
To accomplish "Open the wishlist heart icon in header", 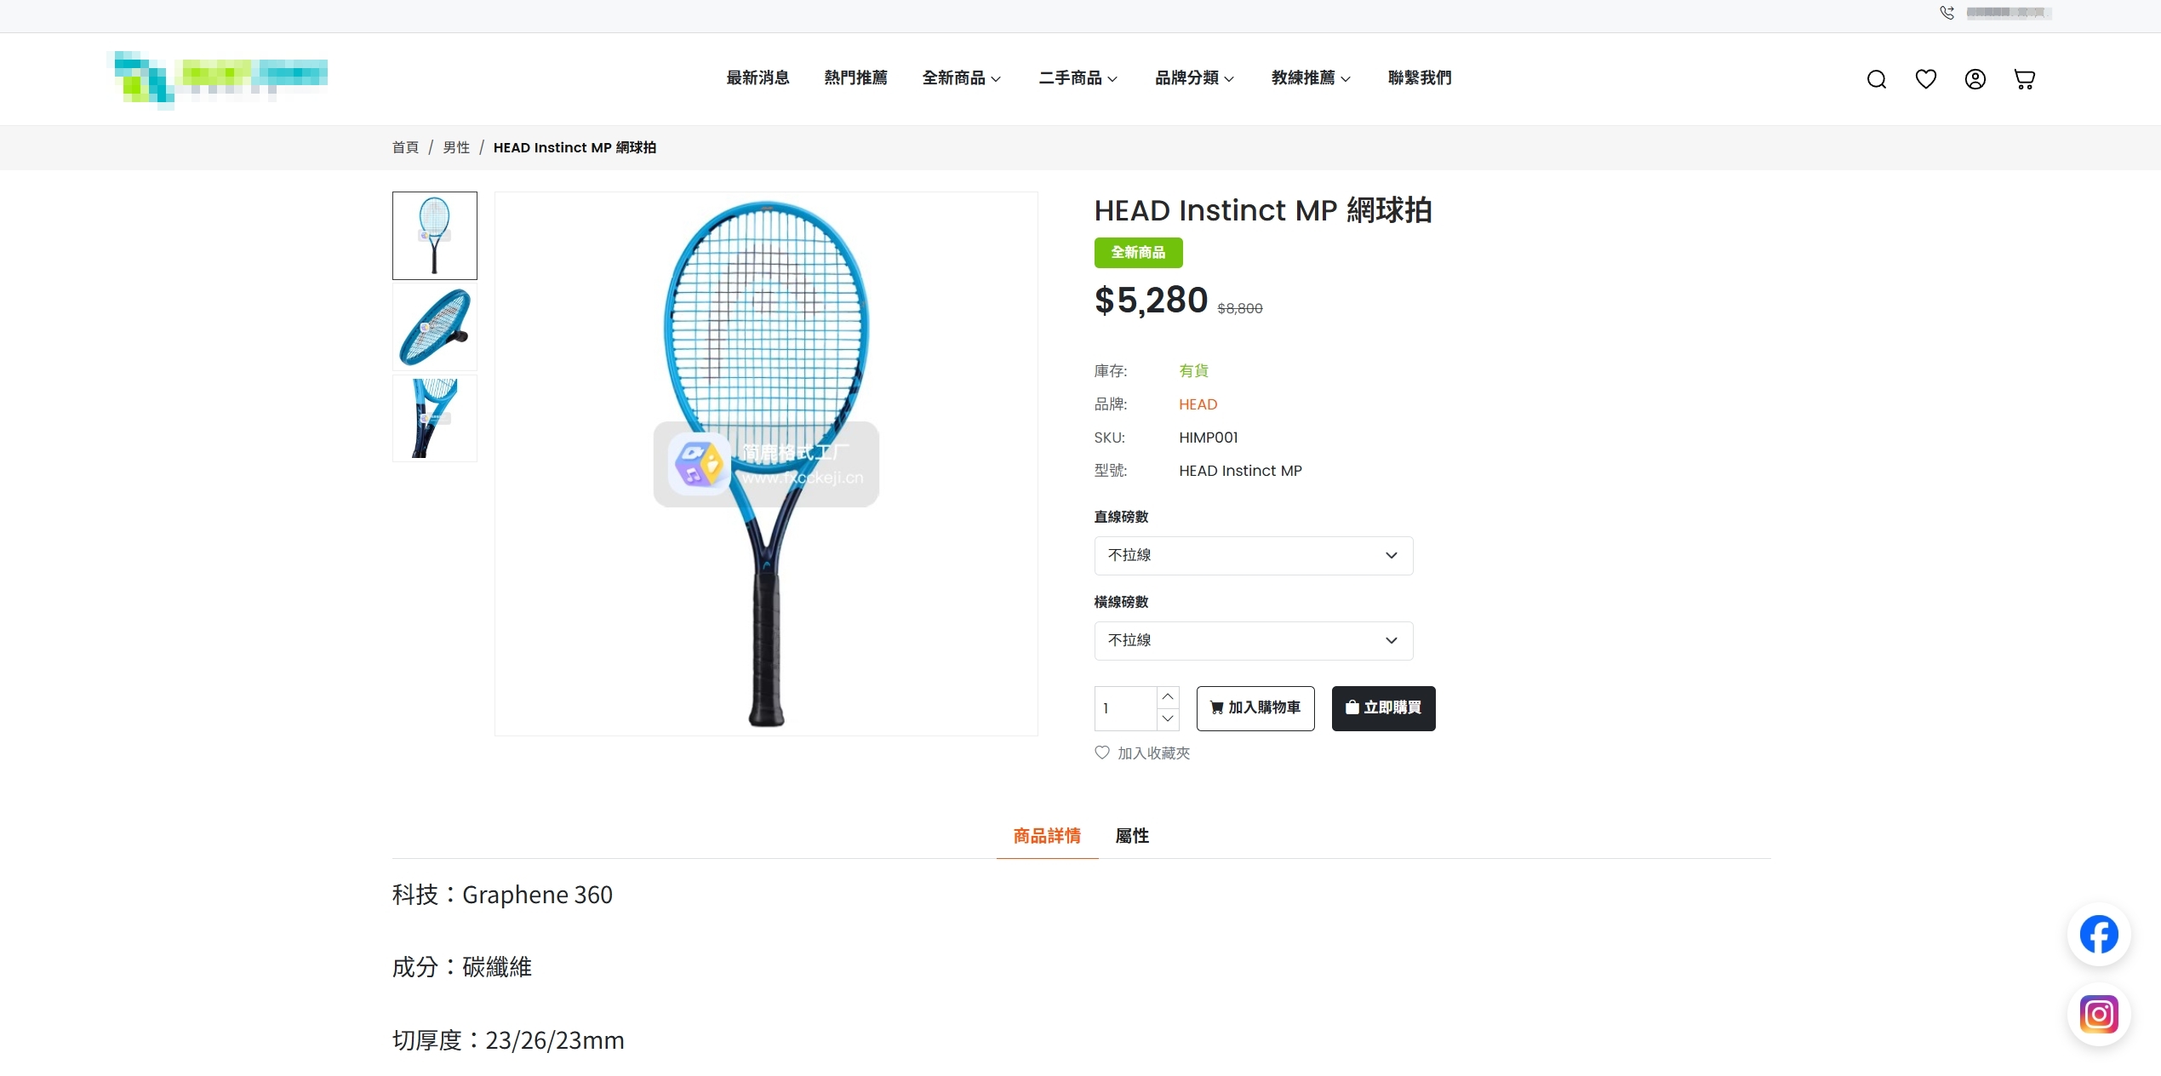I will tap(1925, 79).
